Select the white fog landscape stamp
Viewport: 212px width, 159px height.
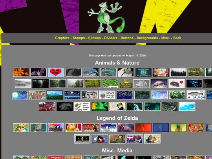coord(23,84)
